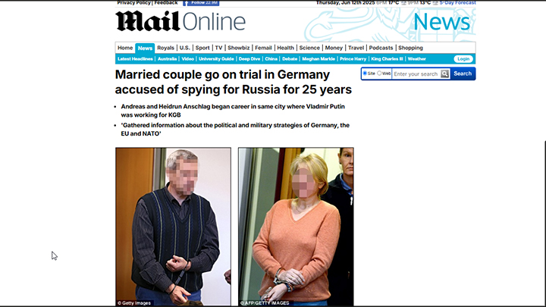
Task: Open the Royals section tab
Action: (165, 48)
